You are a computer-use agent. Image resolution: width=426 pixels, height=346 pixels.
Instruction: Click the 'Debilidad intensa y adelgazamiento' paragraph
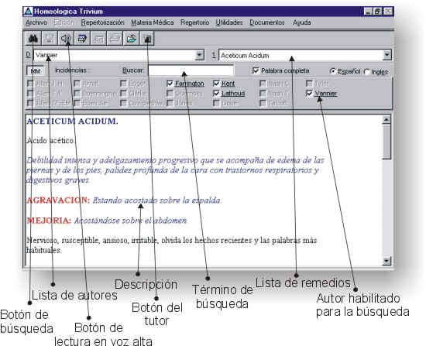click(x=175, y=170)
